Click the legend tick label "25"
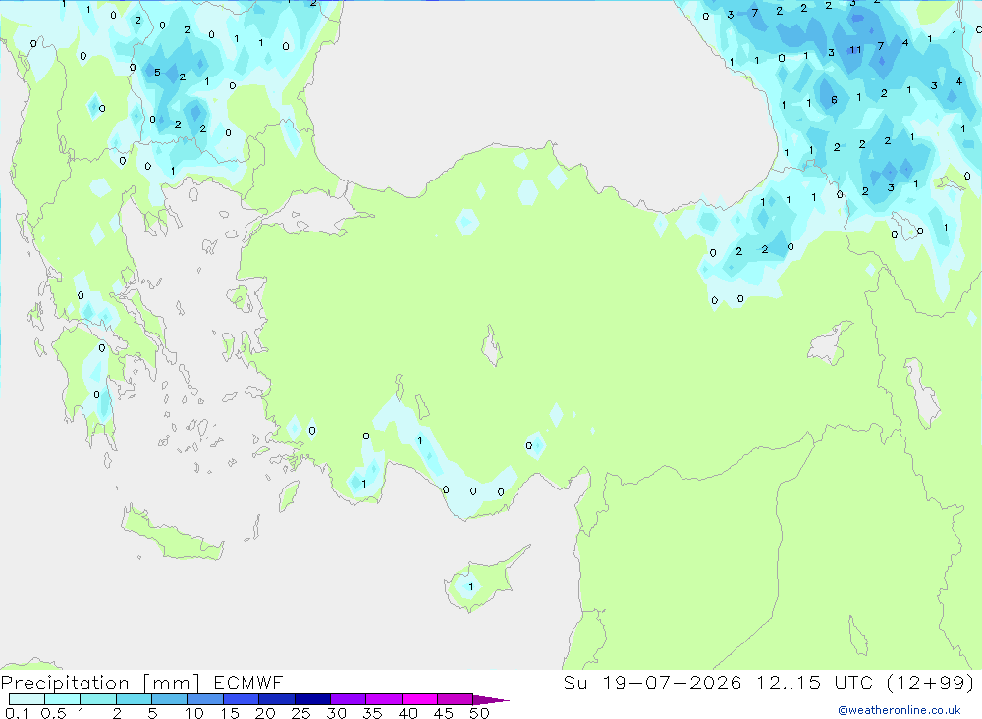This screenshot has width=982, height=719. pyautogui.click(x=300, y=713)
